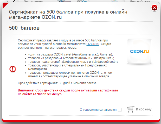
Task: Click the shopping cart icon
Action: point(131,109)
